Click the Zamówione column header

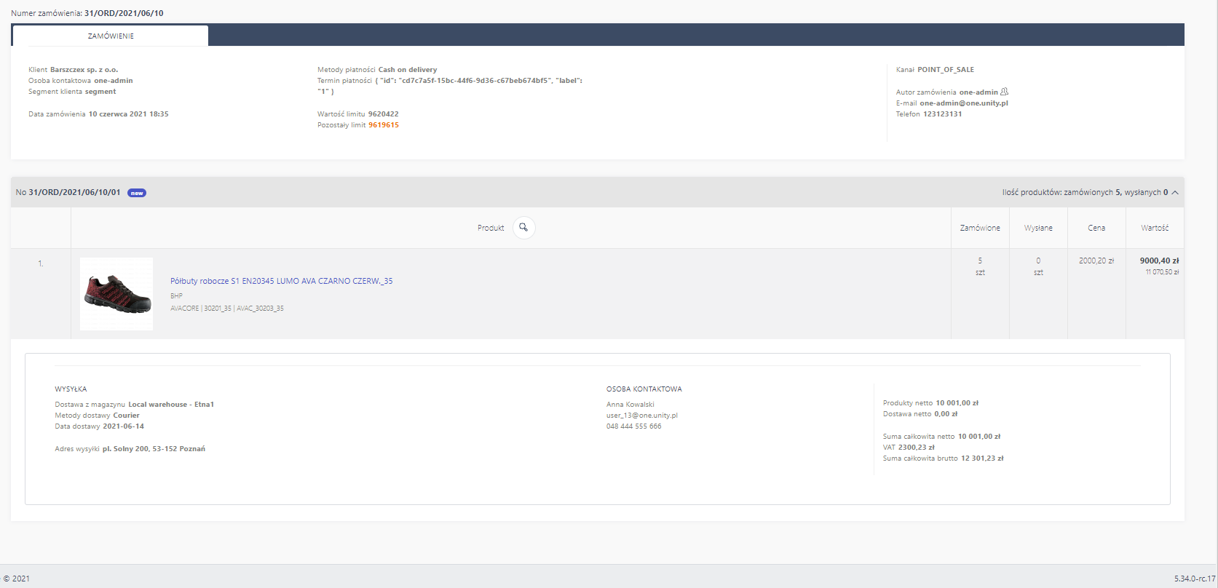click(980, 228)
